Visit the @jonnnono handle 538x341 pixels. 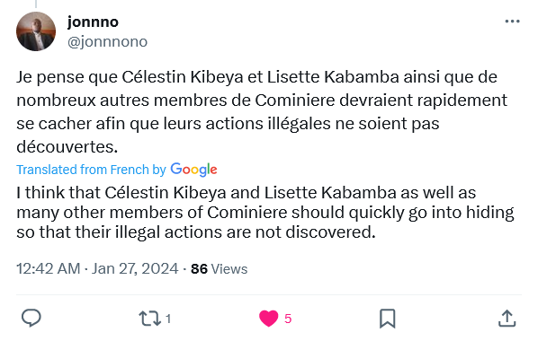click(x=107, y=42)
